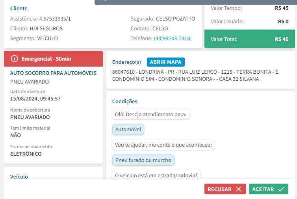Viewport: 297px width, 199px height.
Task: Click the X icon in Recusar
Action: tap(238, 189)
